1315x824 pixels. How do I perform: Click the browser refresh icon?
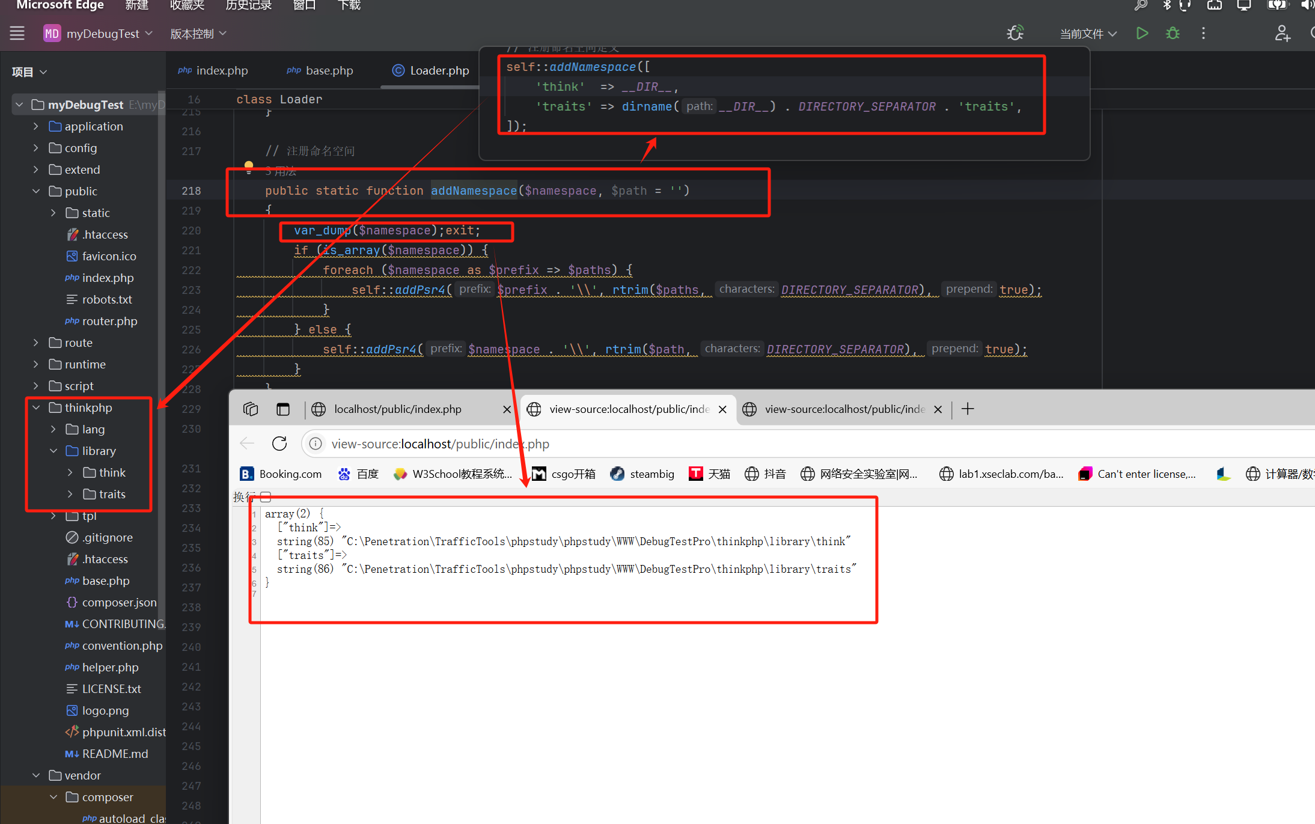click(279, 444)
